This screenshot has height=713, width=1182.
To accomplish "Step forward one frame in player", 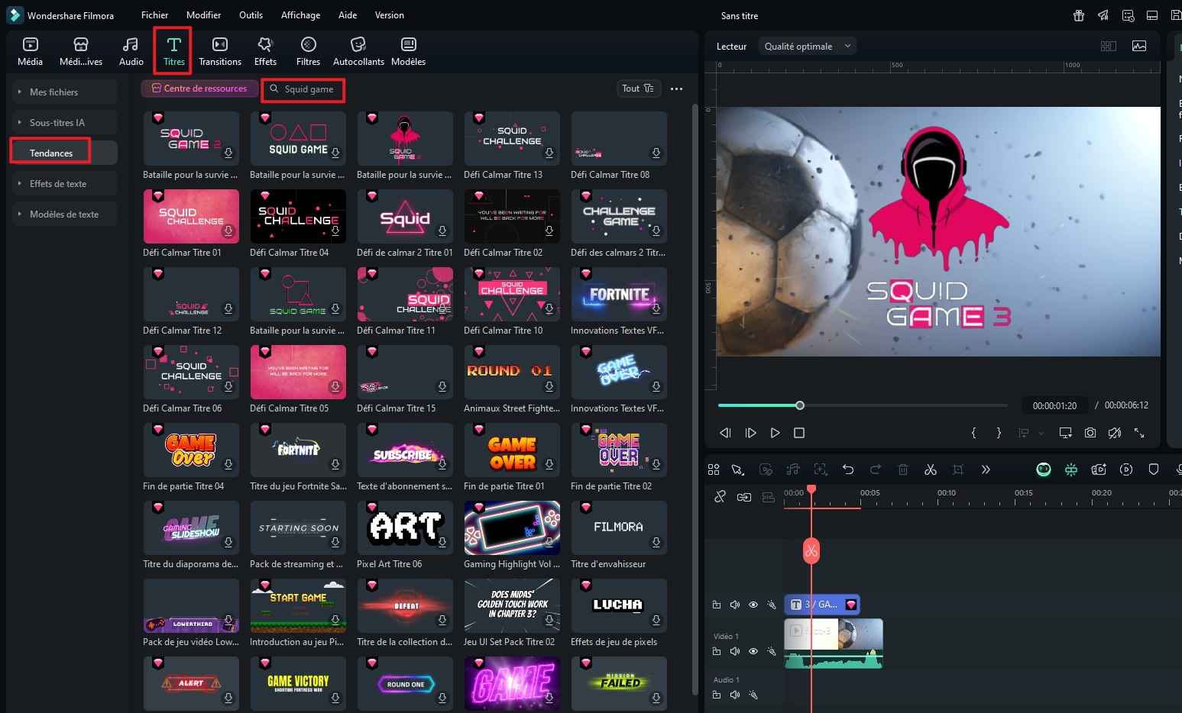I will pos(750,433).
